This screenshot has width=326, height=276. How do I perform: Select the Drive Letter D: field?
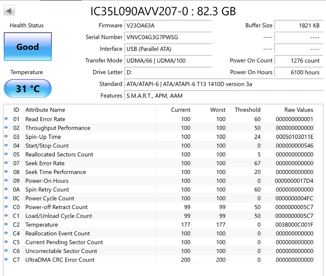tap(168, 72)
